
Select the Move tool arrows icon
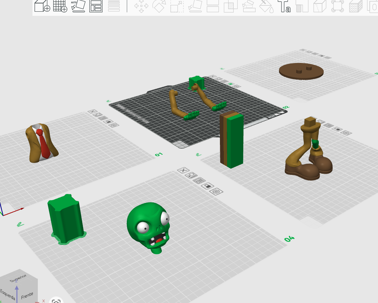tap(142, 6)
